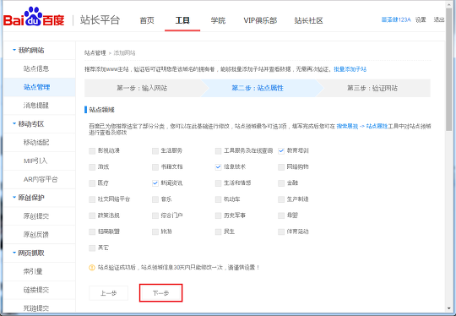Check the 体育运动 checkbox
Viewport: 456px width, 316px height.
[281, 232]
